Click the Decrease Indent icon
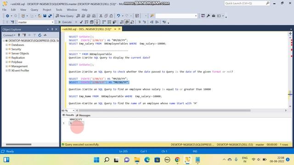Image resolution: width=294 pixels, height=165 pixels. 152,22
